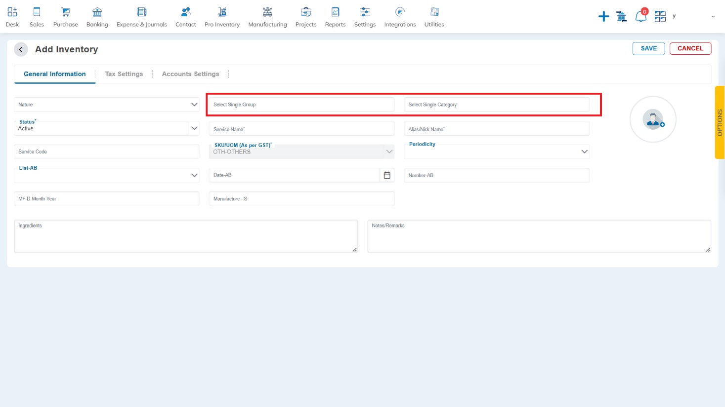
Task: Click the notification bell icon
Action: [640, 16]
